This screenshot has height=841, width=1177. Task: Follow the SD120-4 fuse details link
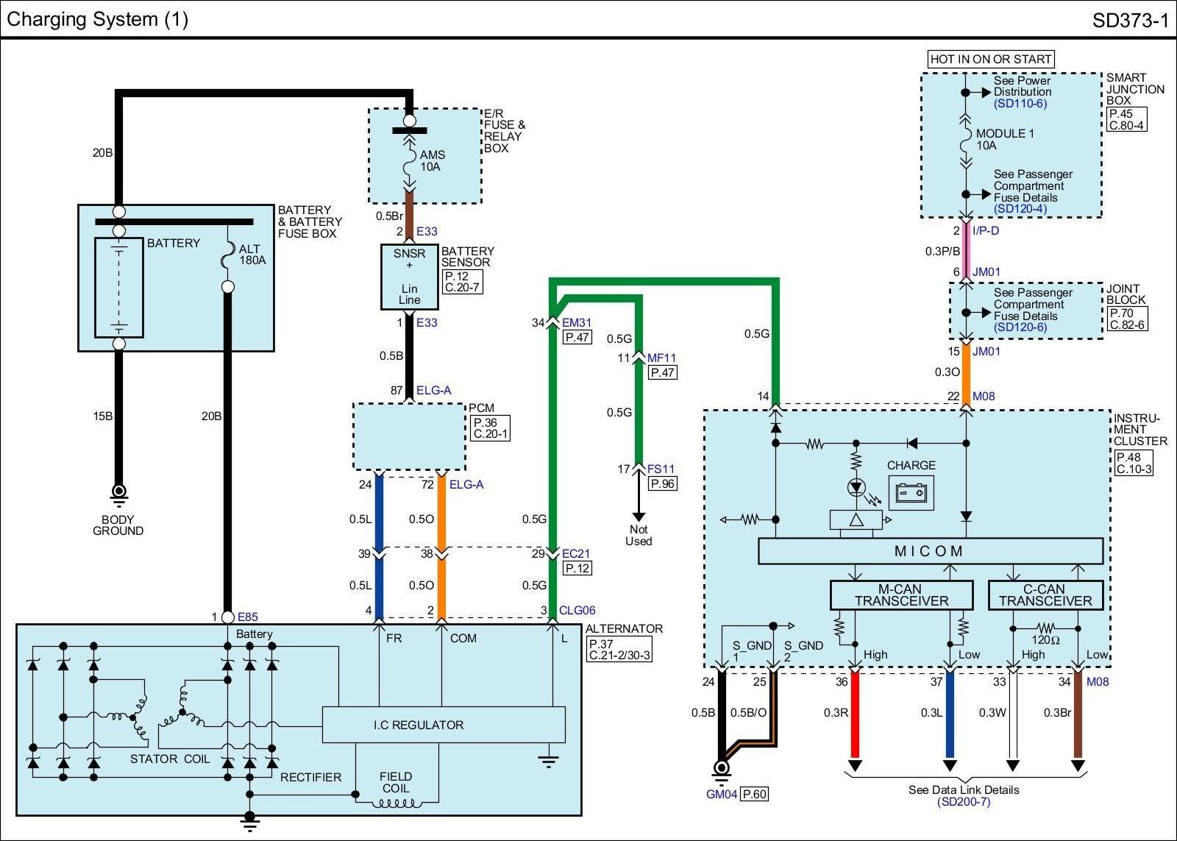click(1020, 209)
